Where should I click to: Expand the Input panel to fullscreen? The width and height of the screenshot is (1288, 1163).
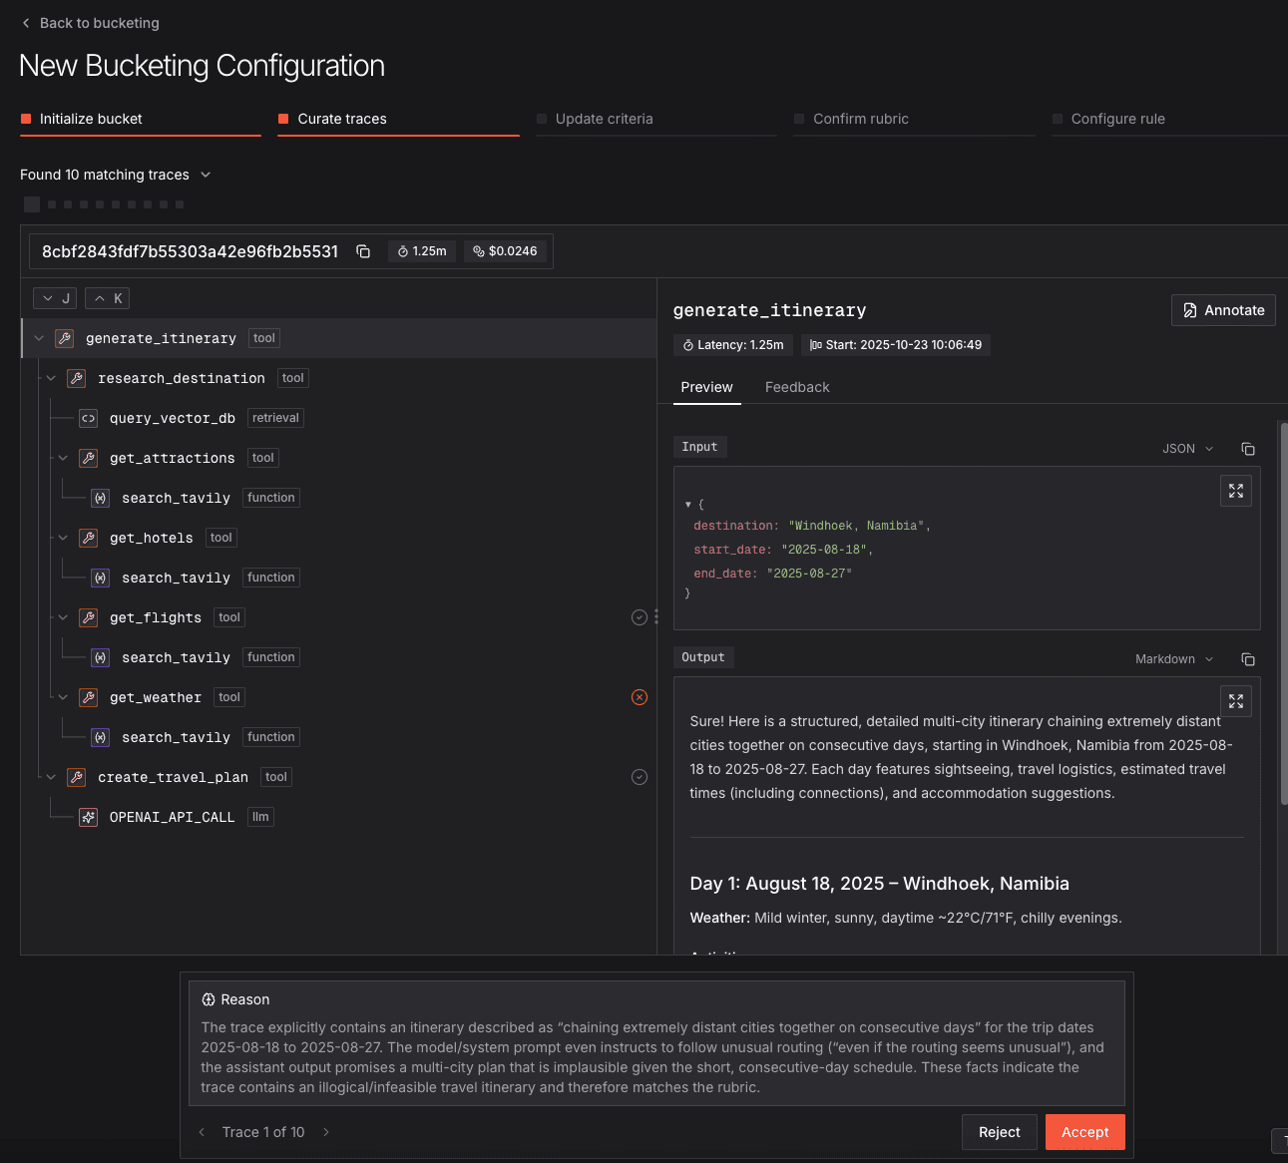1235,491
